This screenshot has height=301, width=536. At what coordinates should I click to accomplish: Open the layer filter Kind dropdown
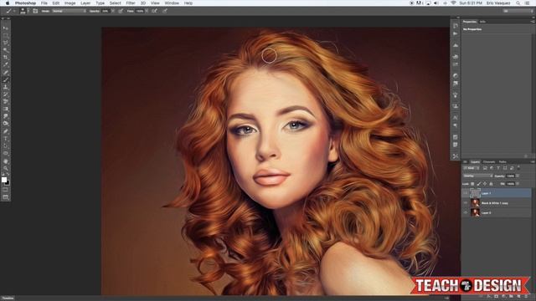472,168
